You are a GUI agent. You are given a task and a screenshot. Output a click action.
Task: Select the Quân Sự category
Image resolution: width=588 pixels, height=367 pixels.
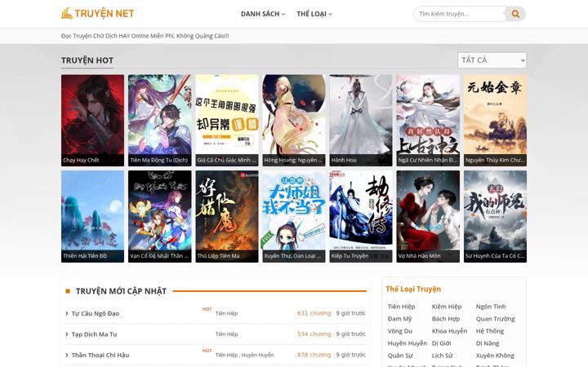click(400, 356)
